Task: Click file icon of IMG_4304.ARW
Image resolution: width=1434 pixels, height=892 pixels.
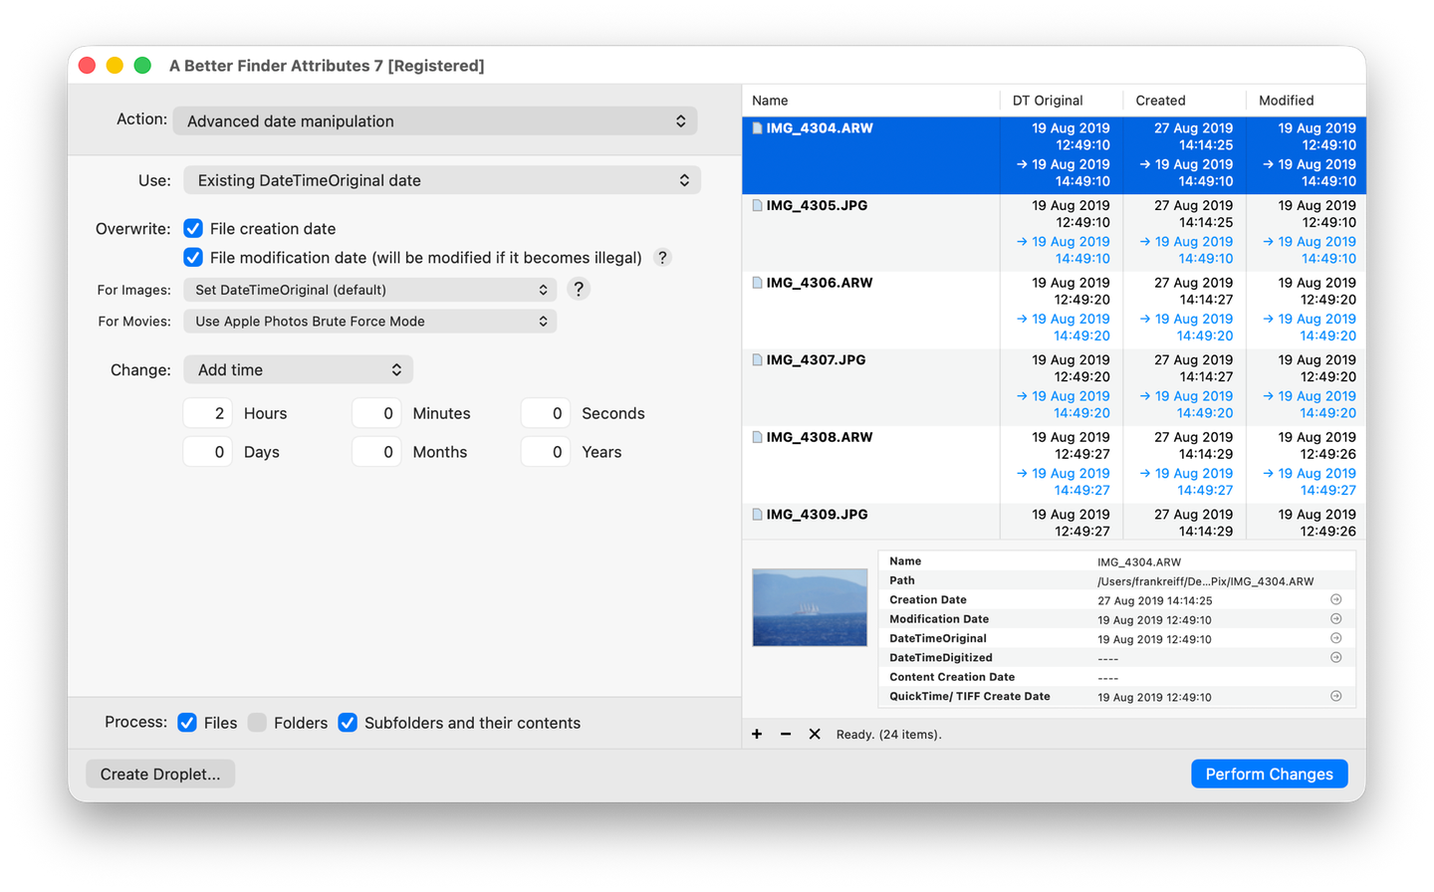Action: [757, 127]
